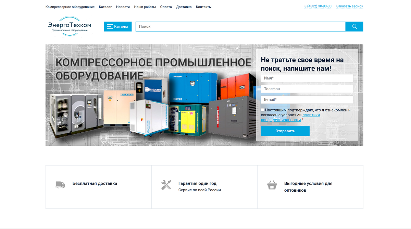This screenshot has width=411, height=229.
Task: Click the Заказать звонок link
Action: tap(349, 7)
